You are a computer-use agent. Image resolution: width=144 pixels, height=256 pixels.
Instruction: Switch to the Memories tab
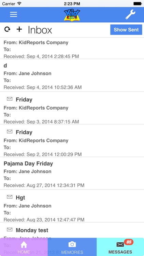72,247
